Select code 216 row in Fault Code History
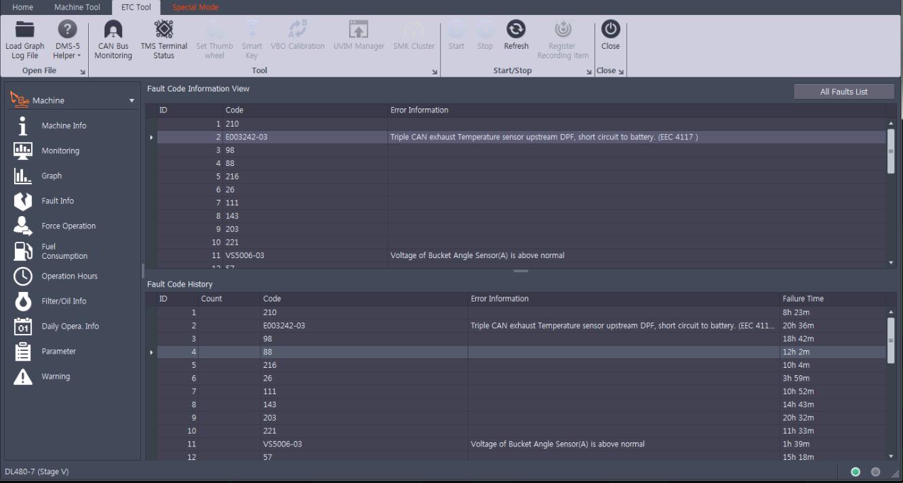 [521, 365]
